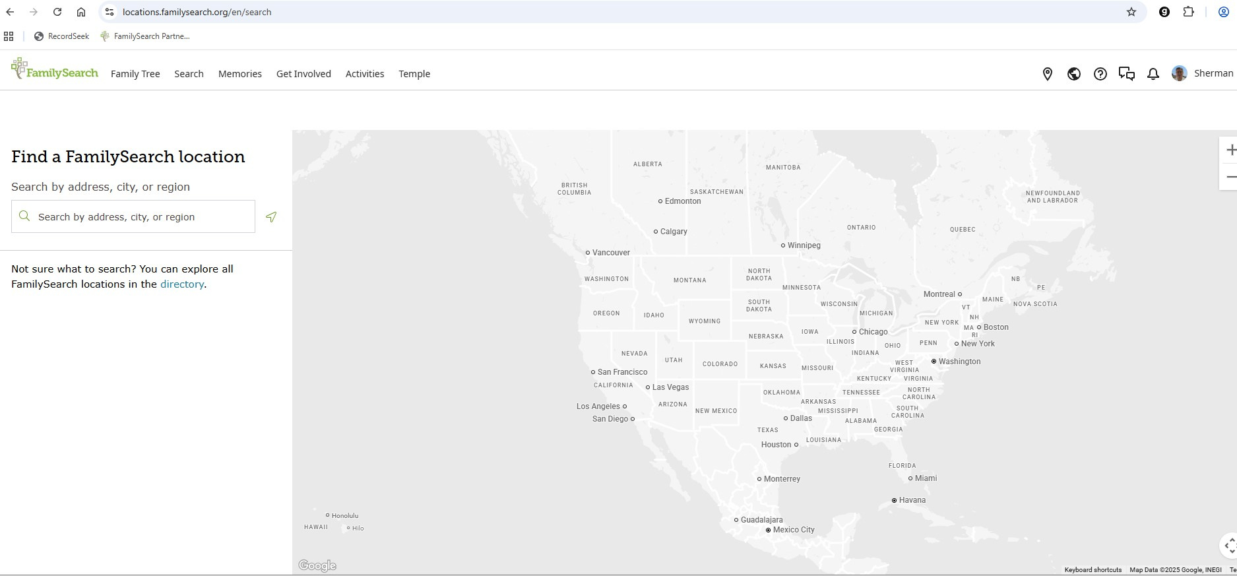The width and height of the screenshot is (1237, 576).
Task: Reload the current page
Action: point(57,12)
